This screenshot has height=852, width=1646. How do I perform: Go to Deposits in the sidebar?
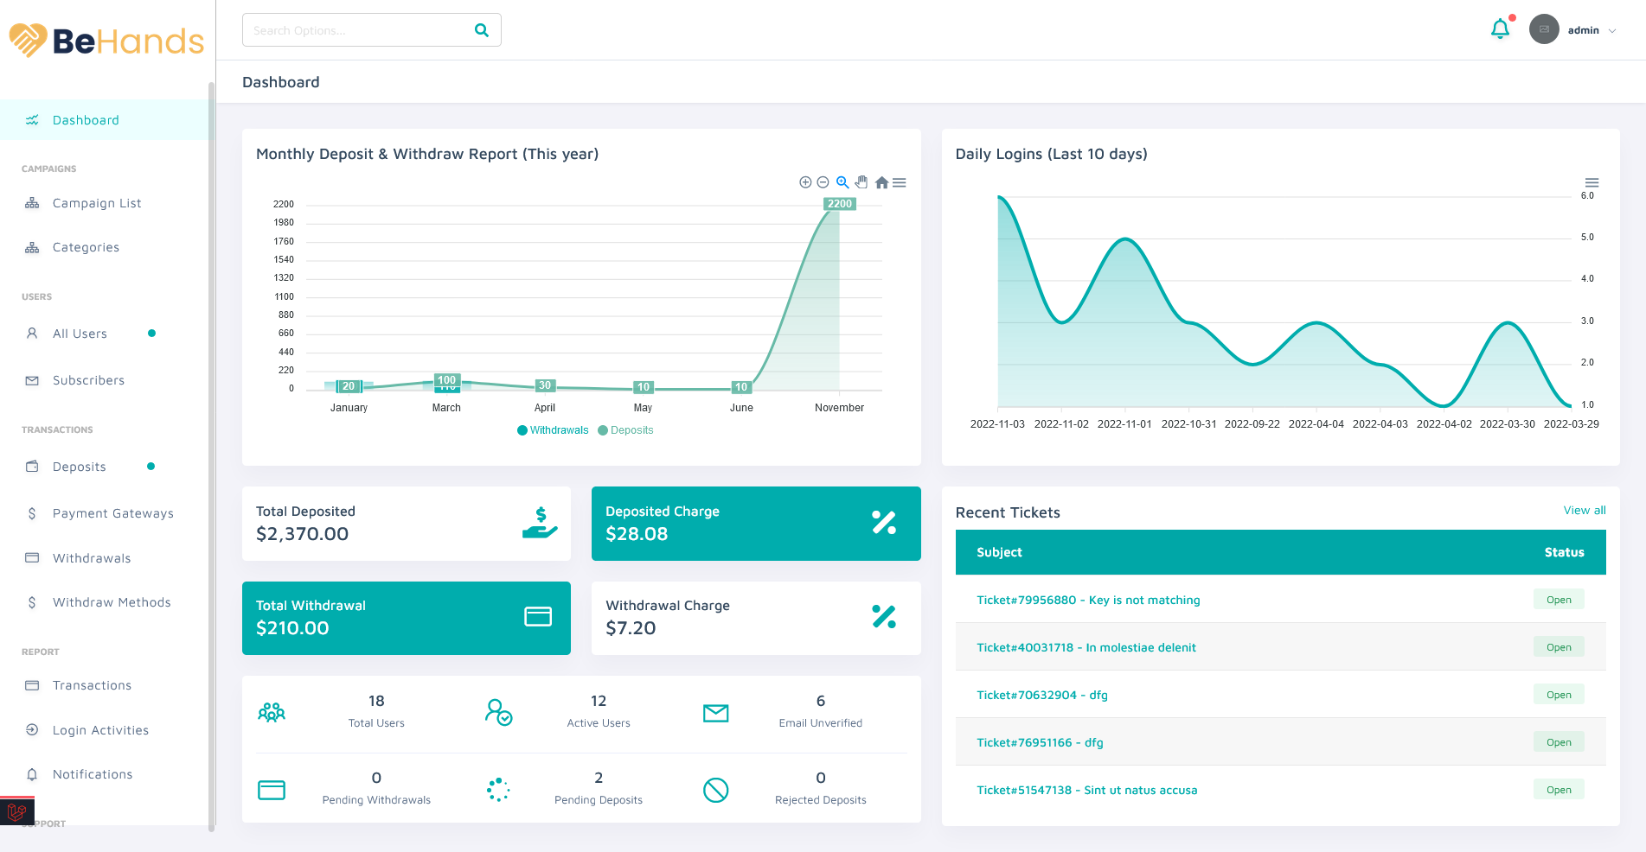(79, 467)
